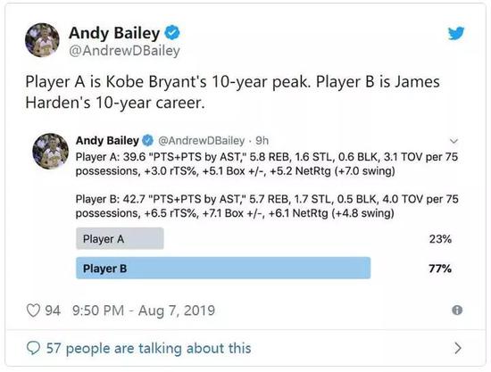Click quoted tweet's @AndrewDBailey handle

[202, 140]
